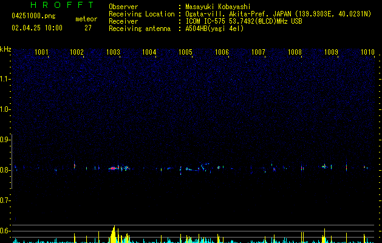Select the file name 04251000.png
Screen dimensions: 382x243
33,16
